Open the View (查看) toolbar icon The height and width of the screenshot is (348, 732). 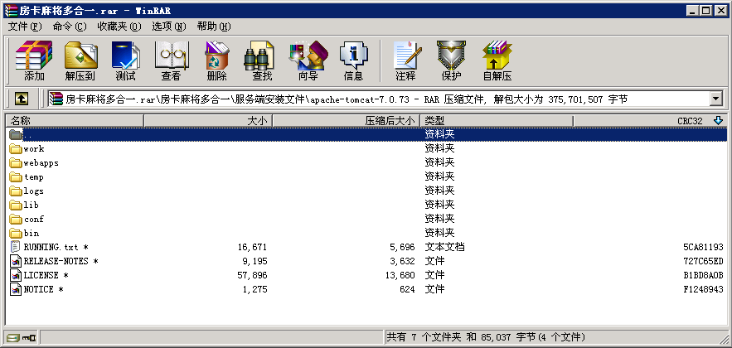[x=171, y=60]
